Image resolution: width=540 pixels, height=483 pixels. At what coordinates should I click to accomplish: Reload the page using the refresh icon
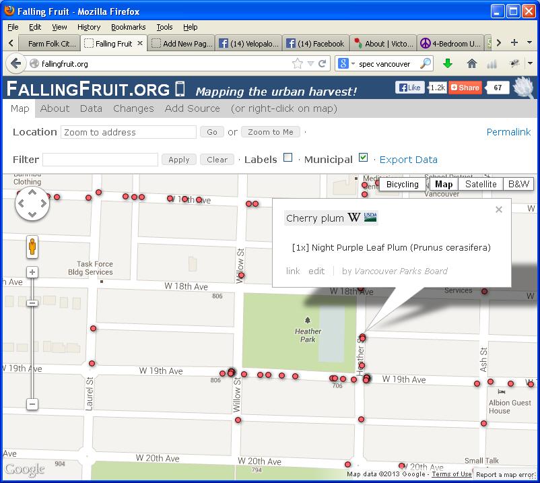(323, 64)
